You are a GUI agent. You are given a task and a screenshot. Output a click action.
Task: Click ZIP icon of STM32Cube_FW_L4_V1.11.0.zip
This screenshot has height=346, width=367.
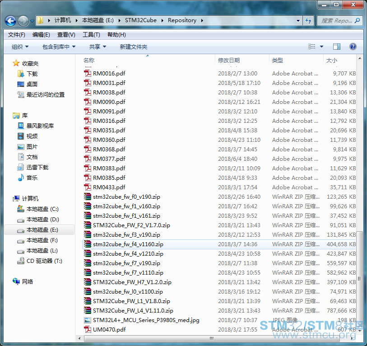click(88, 311)
